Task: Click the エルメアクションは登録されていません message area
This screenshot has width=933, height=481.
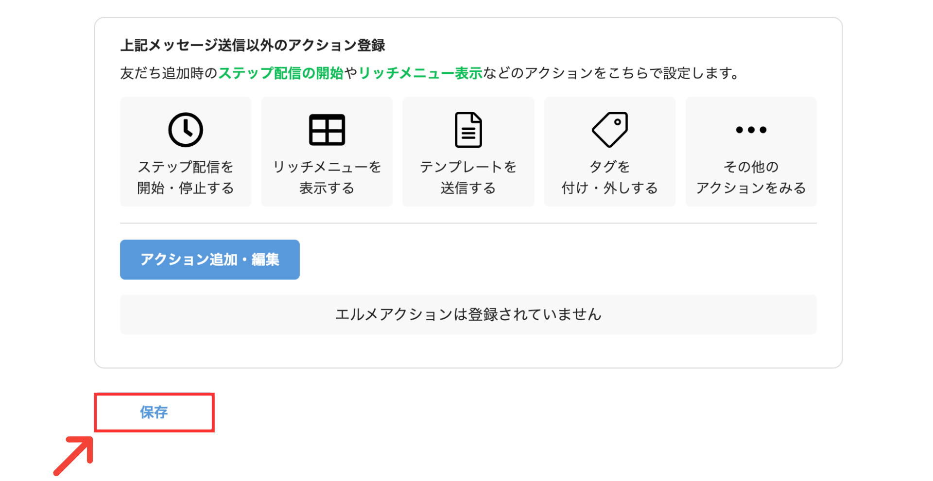Action: click(x=468, y=314)
